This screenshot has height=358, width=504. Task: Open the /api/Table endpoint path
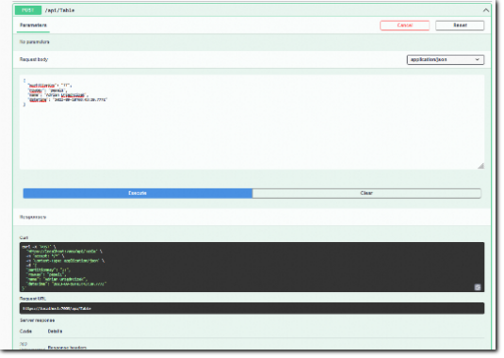[x=59, y=10]
